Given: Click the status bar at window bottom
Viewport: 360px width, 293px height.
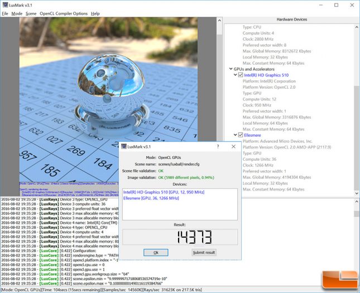Looking at the screenshot, I should click(x=180, y=290).
